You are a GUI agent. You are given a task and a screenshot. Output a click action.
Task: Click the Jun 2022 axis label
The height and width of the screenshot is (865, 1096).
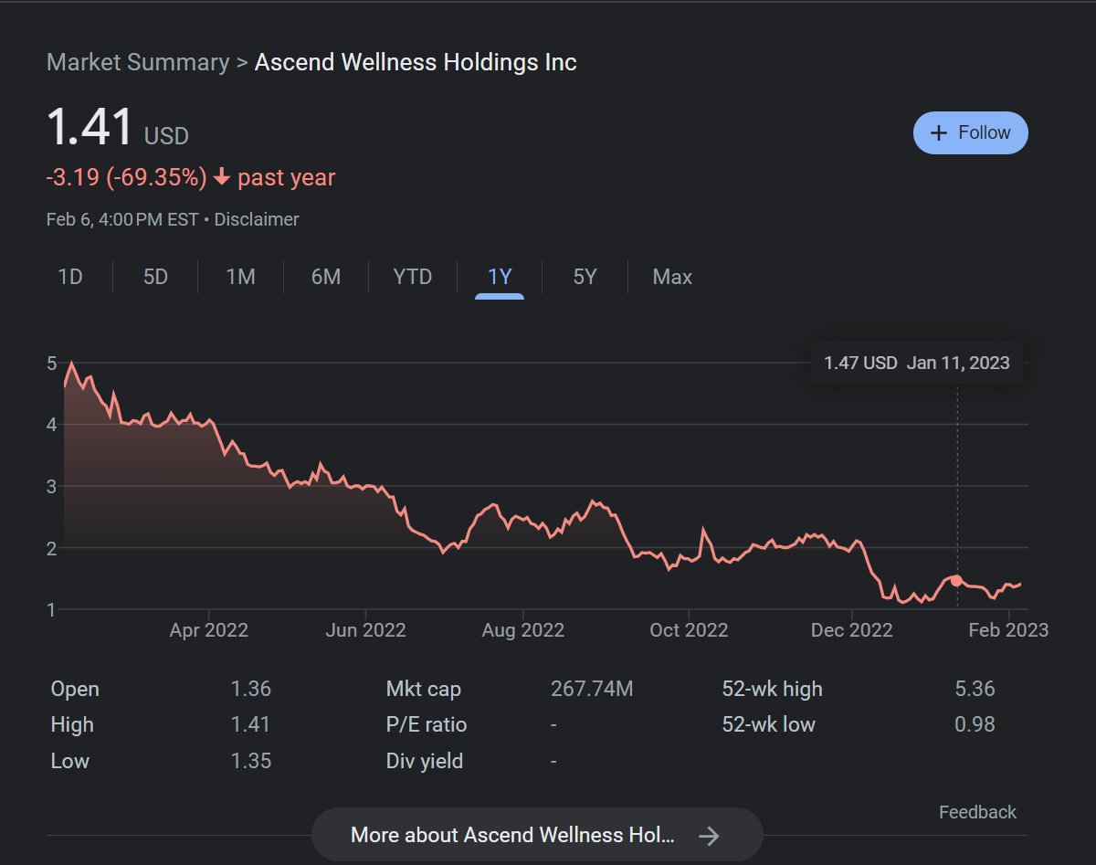(365, 630)
